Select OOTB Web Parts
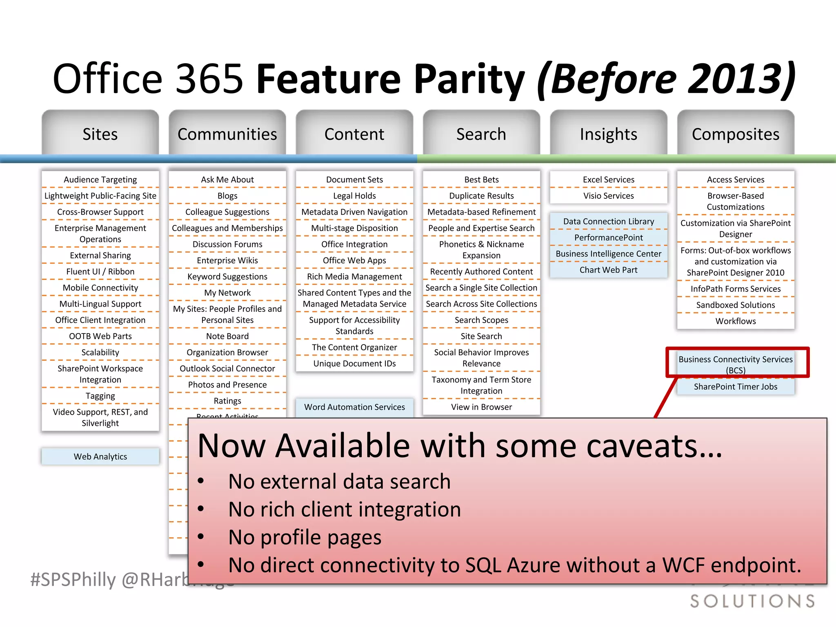This screenshot has height=627, width=836. [100, 336]
